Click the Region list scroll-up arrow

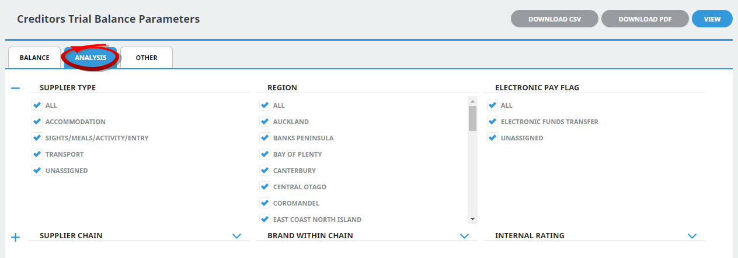[472, 101]
